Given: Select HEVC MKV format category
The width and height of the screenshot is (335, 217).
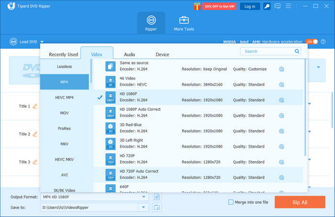Looking at the screenshot, I should (x=64, y=159).
